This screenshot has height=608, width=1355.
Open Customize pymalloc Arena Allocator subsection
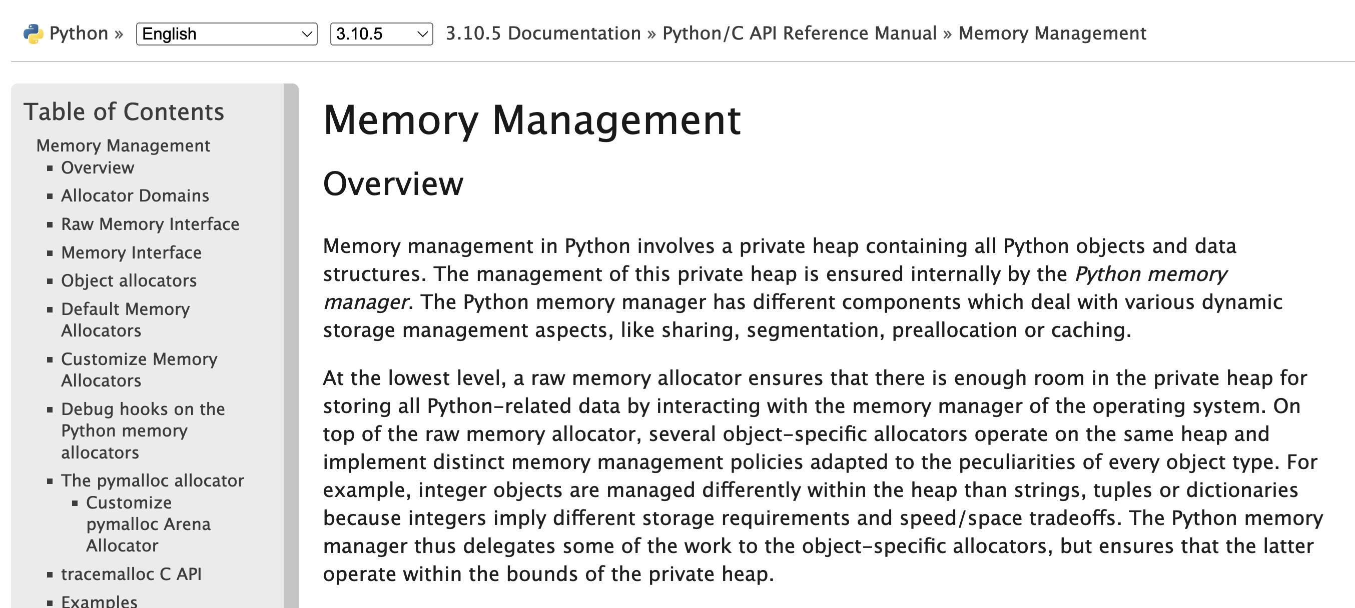(x=148, y=524)
